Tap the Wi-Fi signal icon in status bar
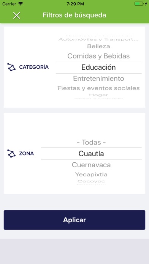 21,4
